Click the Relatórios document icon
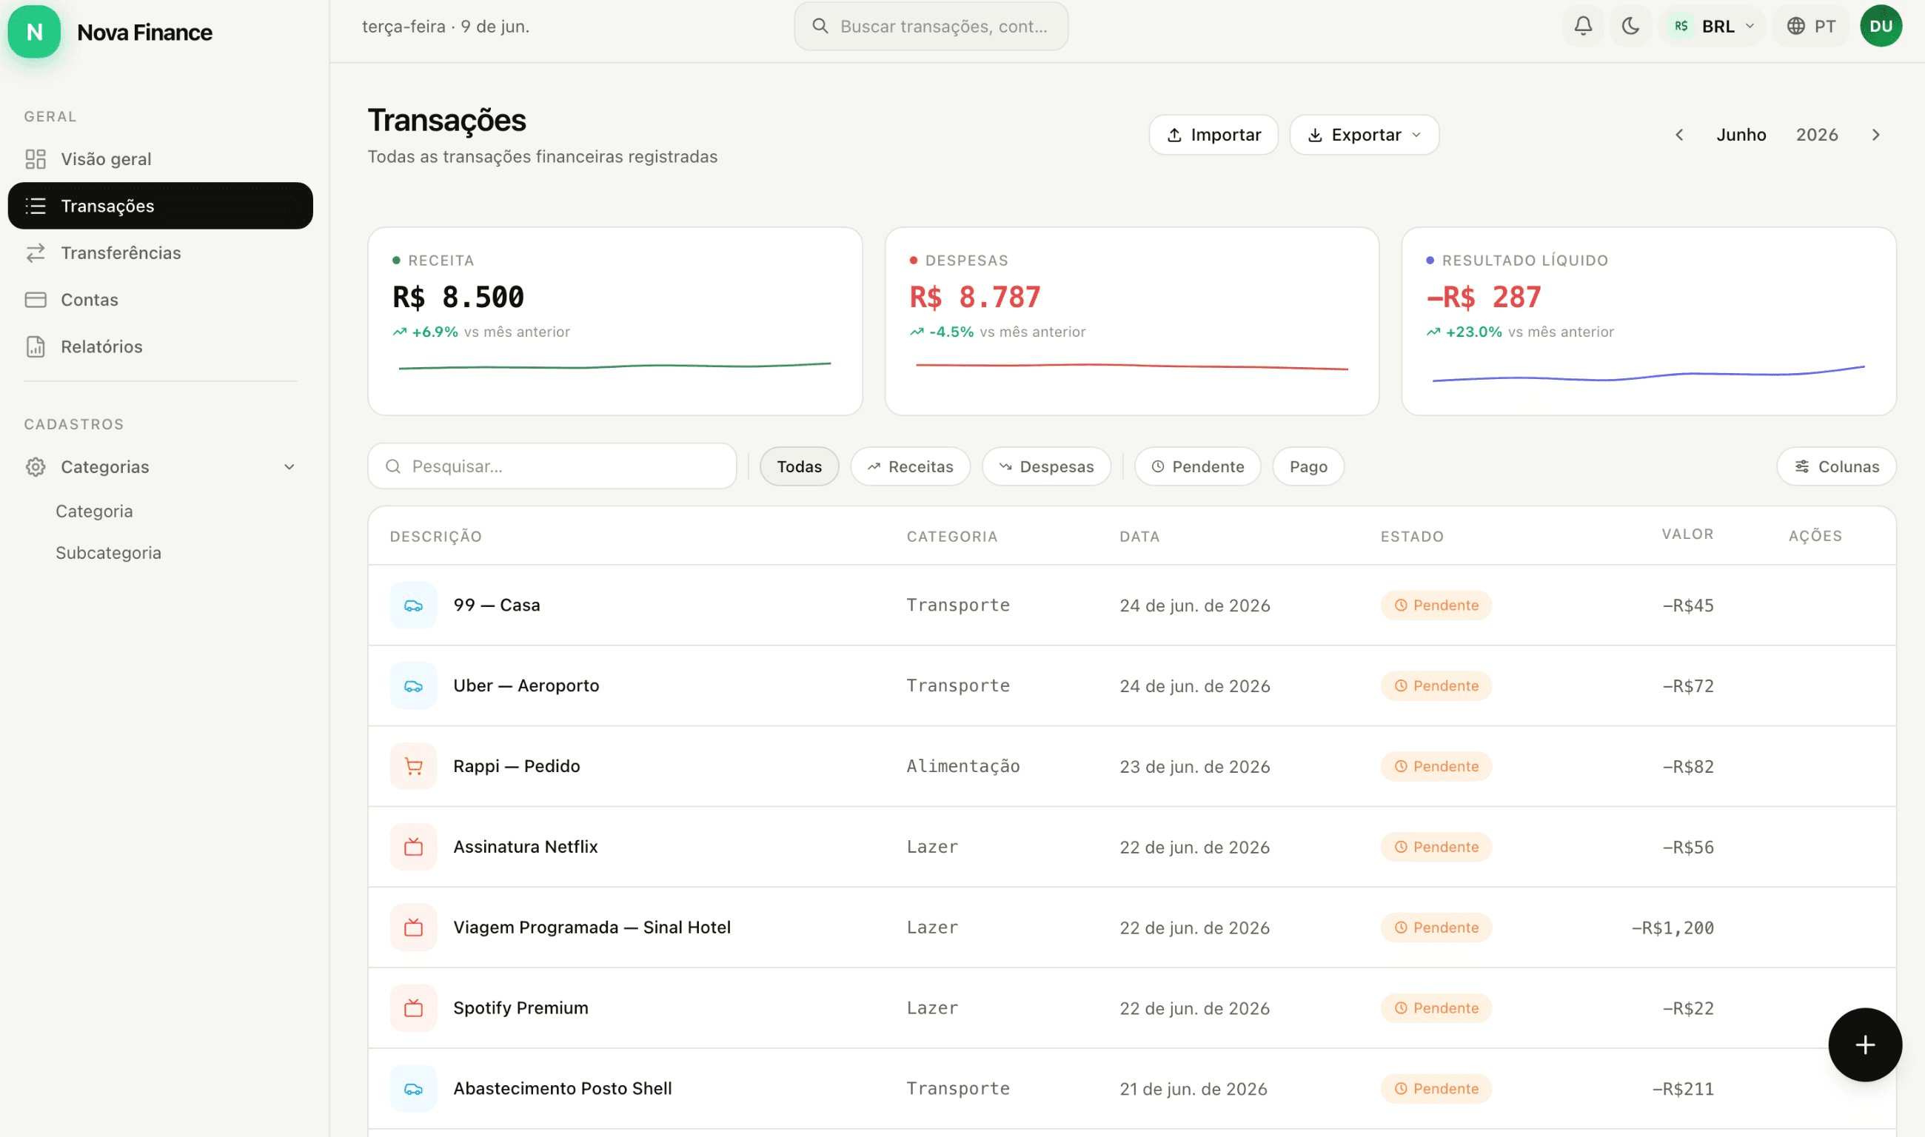The height and width of the screenshot is (1137, 1925). (x=36, y=346)
